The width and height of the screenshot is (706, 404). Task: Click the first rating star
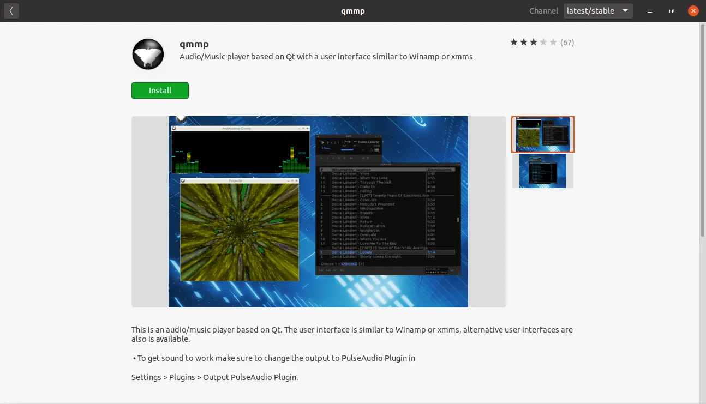coord(514,42)
